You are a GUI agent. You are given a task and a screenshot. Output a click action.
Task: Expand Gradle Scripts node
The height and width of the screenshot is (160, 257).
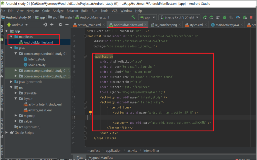(x=7, y=132)
